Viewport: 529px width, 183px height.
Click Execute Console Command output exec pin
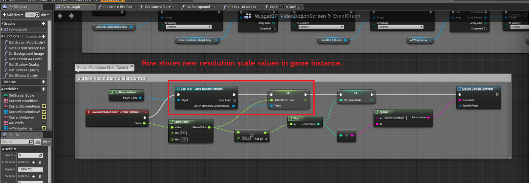pos(497,95)
